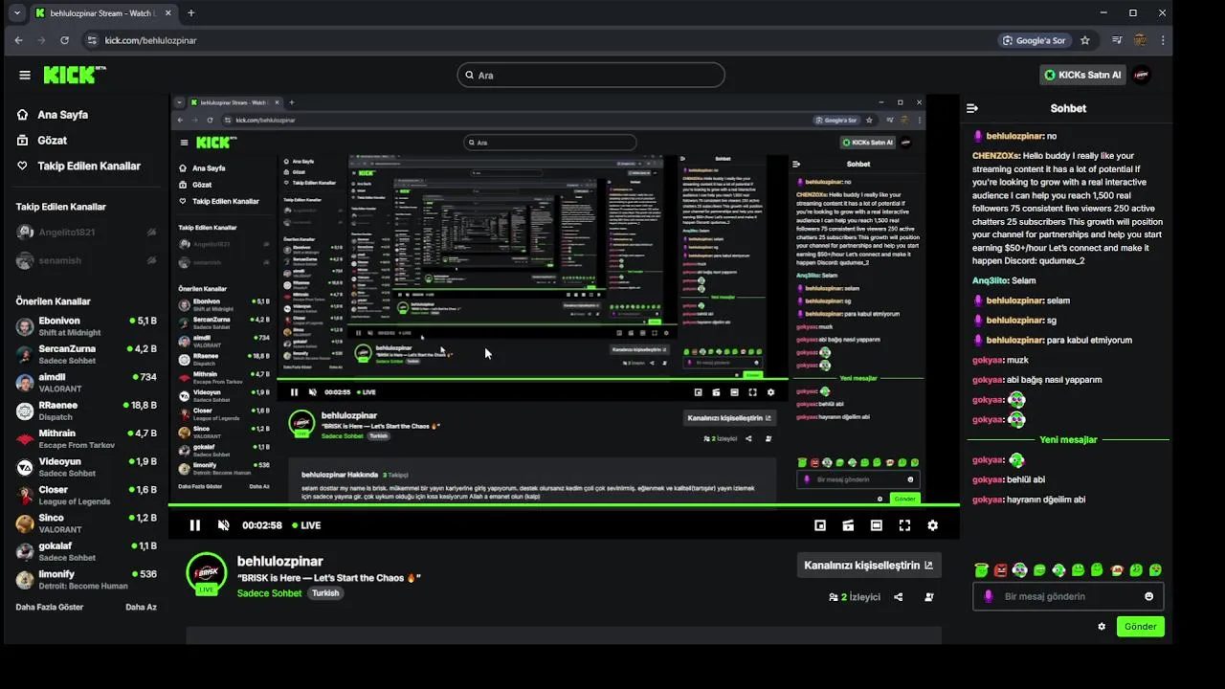Open the gokalaf channel
This screenshot has height=689, width=1225.
pyautogui.click(x=86, y=551)
